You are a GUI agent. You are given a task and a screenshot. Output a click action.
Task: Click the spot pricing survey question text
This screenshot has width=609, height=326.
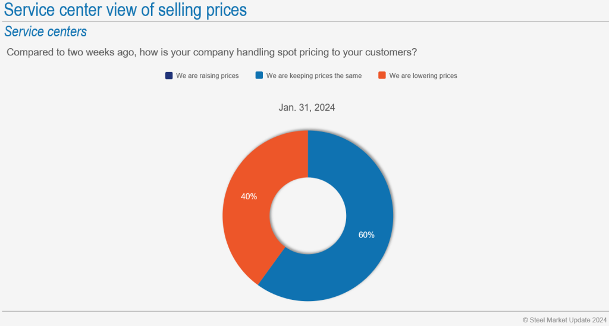212,52
